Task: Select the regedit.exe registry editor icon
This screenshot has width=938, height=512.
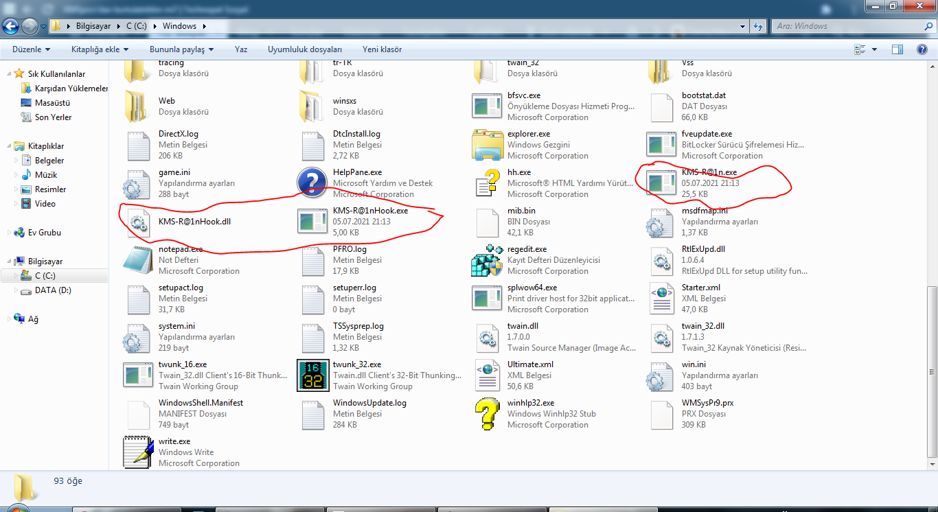Action: click(x=488, y=260)
